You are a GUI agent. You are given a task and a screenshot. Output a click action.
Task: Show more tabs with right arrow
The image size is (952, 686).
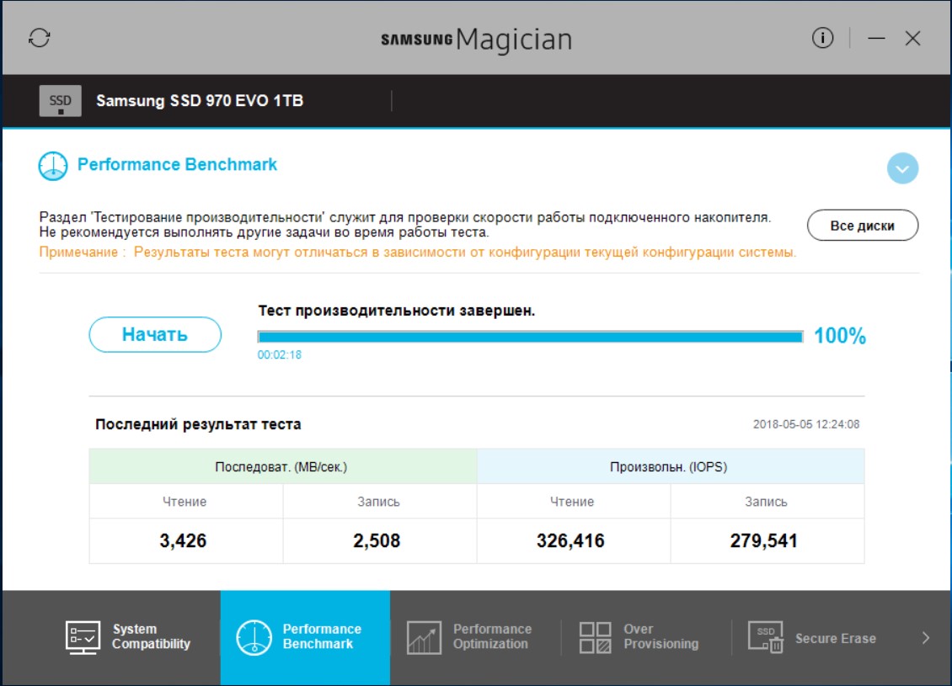(x=925, y=637)
